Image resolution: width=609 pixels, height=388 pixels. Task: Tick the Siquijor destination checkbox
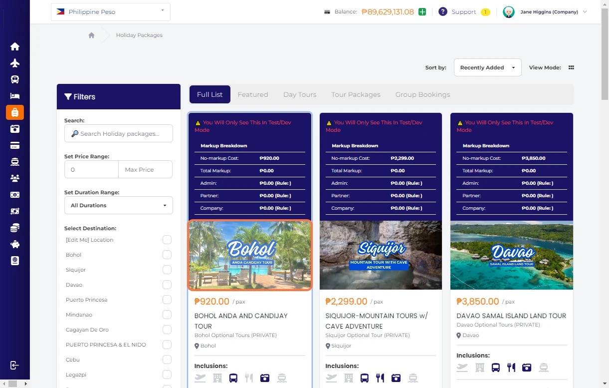pyautogui.click(x=167, y=270)
